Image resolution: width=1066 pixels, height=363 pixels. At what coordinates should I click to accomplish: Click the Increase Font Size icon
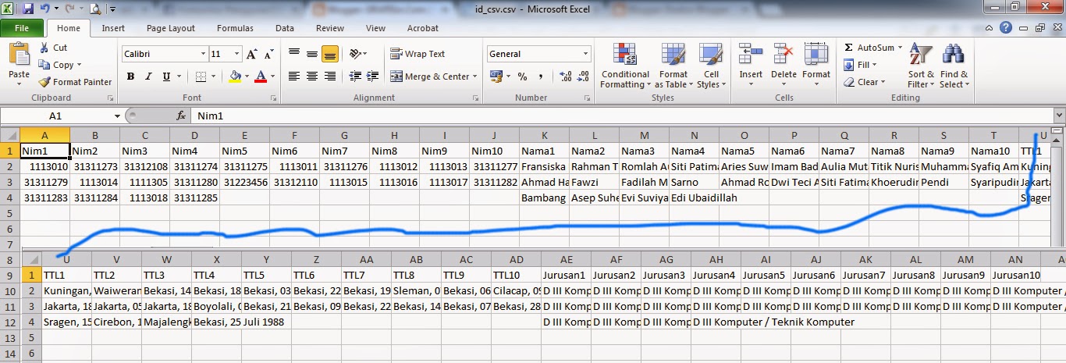pyautogui.click(x=251, y=54)
